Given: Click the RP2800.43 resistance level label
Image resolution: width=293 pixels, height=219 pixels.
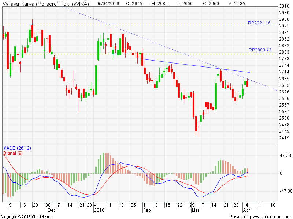Looking at the screenshot, I should (259, 50).
